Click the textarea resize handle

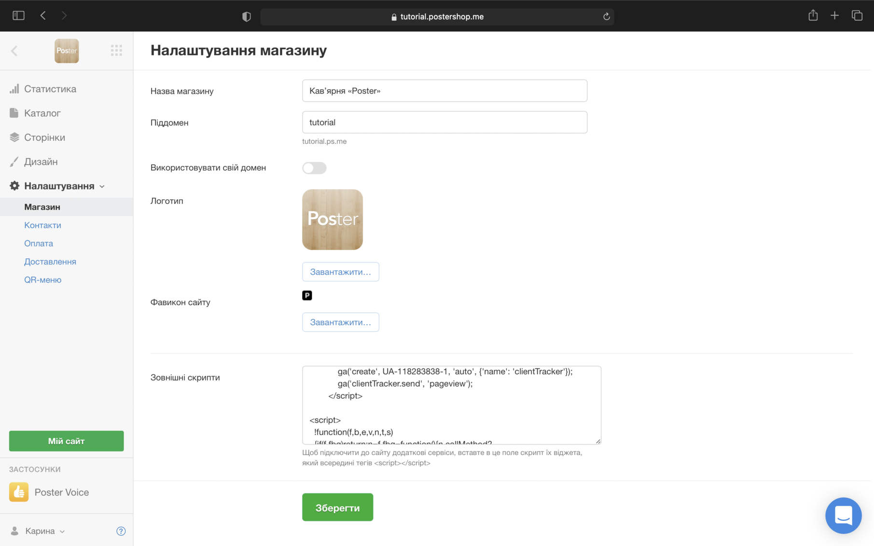(x=598, y=441)
